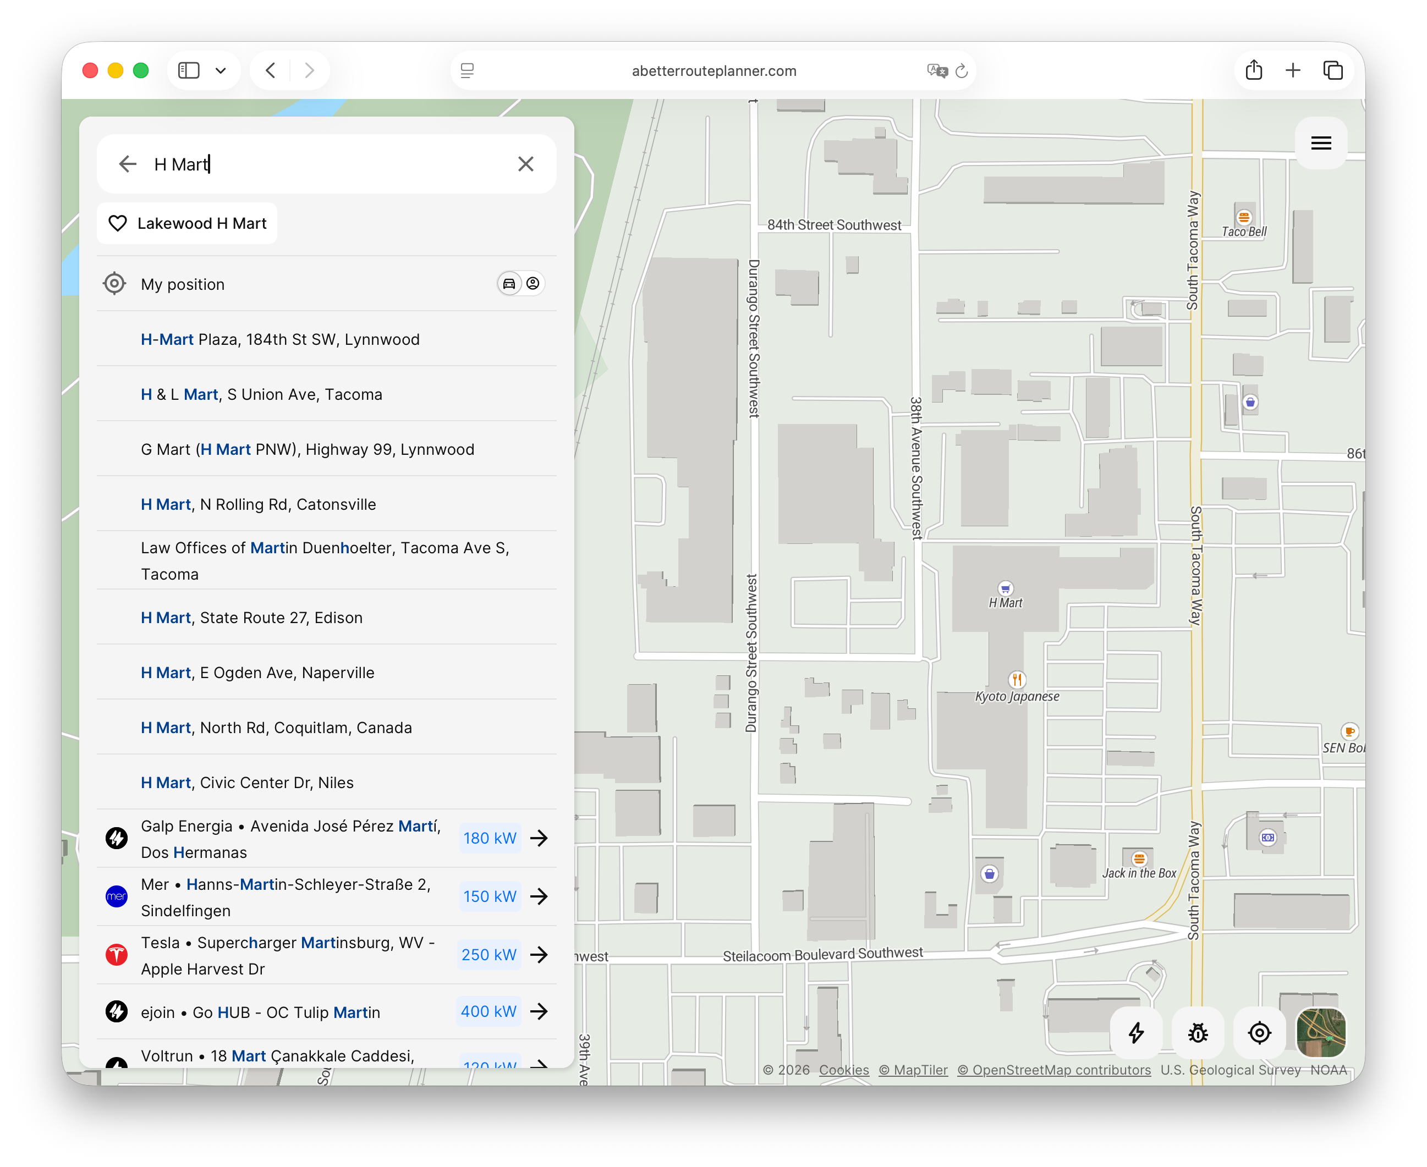
Task: Click the heart icon beside Lakewood H Mart
Action: (118, 223)
